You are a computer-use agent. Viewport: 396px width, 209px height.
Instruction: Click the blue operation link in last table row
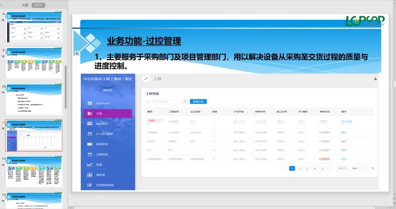click(x=343, y=159)
